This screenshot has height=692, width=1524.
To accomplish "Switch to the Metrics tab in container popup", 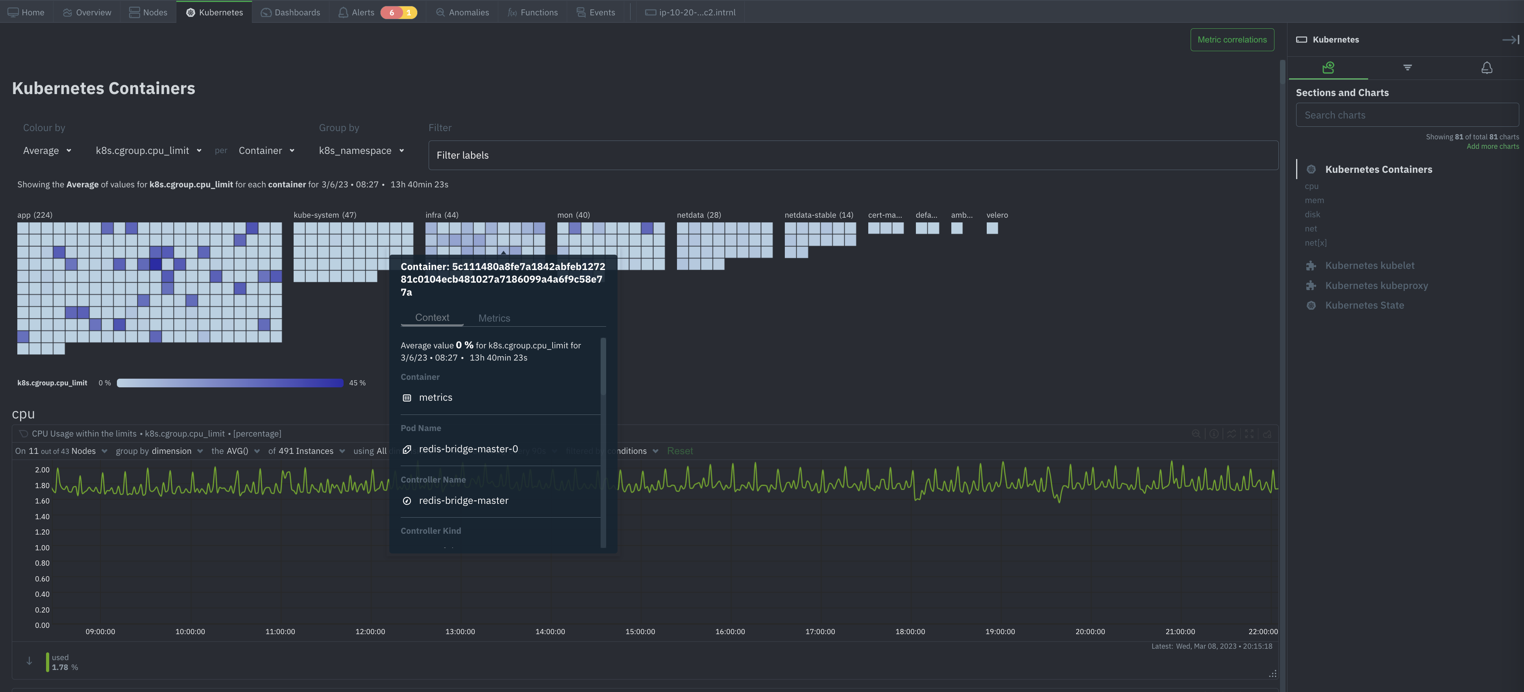I will pos(494,318).
